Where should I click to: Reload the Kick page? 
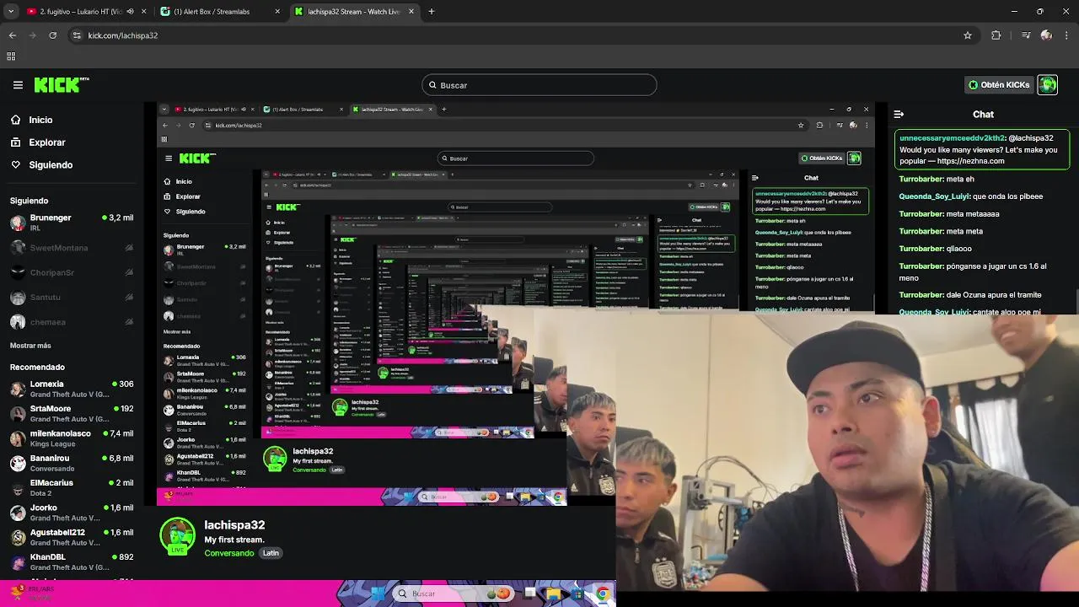[x=53, y=35]
